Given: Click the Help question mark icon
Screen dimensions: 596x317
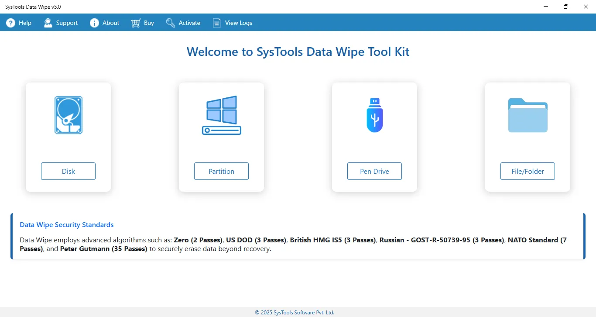Looking at the screenshot, I should point(10,23).
